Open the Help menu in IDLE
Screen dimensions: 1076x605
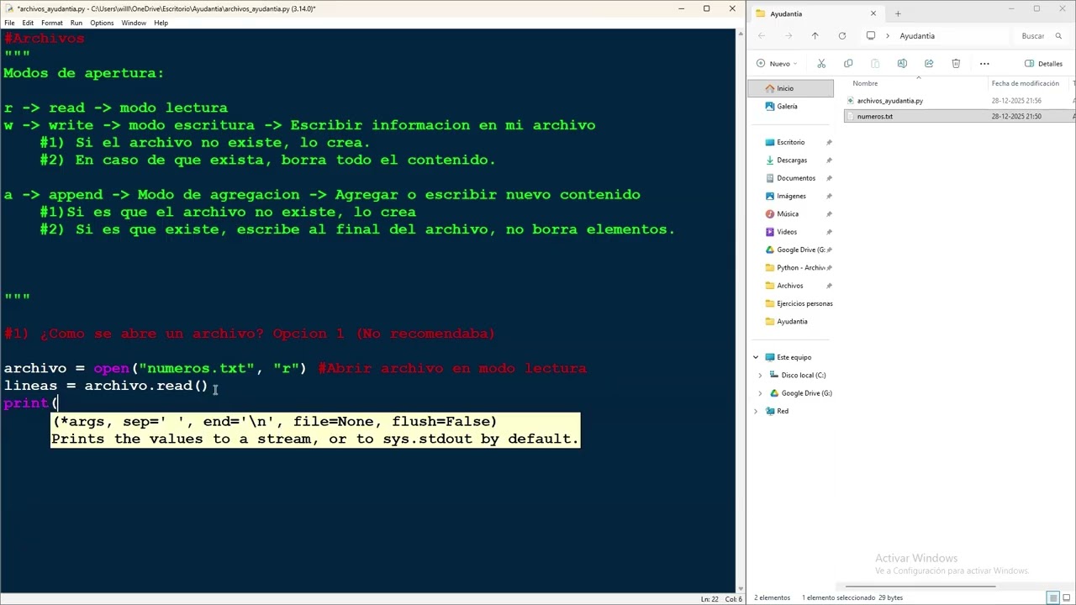[161, 23]
